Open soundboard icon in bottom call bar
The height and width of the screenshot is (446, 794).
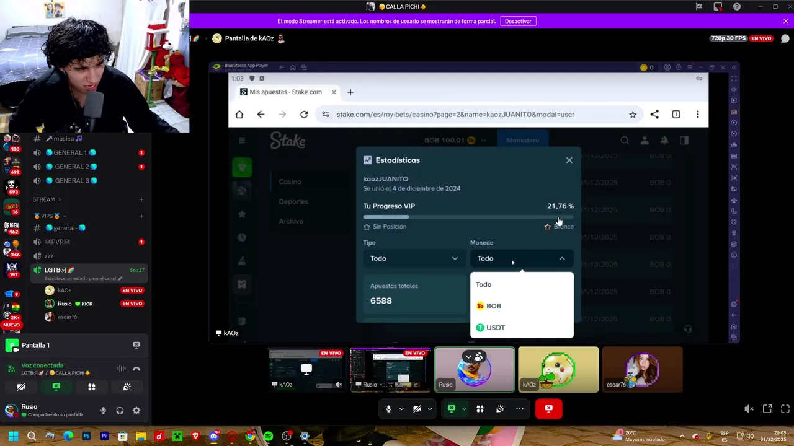[x=500, y=409]
